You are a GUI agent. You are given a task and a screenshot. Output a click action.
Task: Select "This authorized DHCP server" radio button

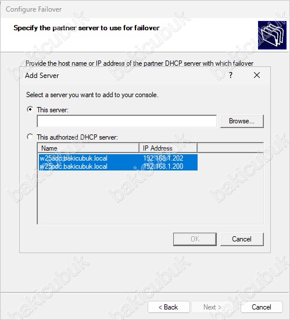30,137
